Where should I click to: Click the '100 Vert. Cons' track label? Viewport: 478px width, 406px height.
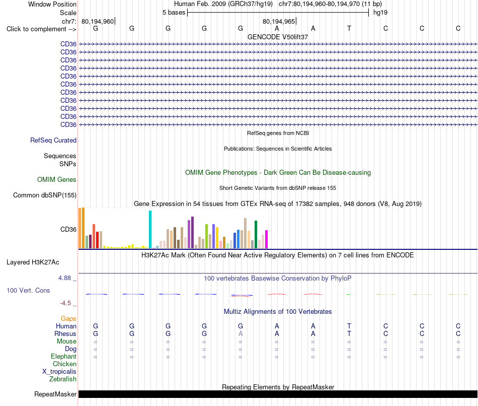point(28,290)
